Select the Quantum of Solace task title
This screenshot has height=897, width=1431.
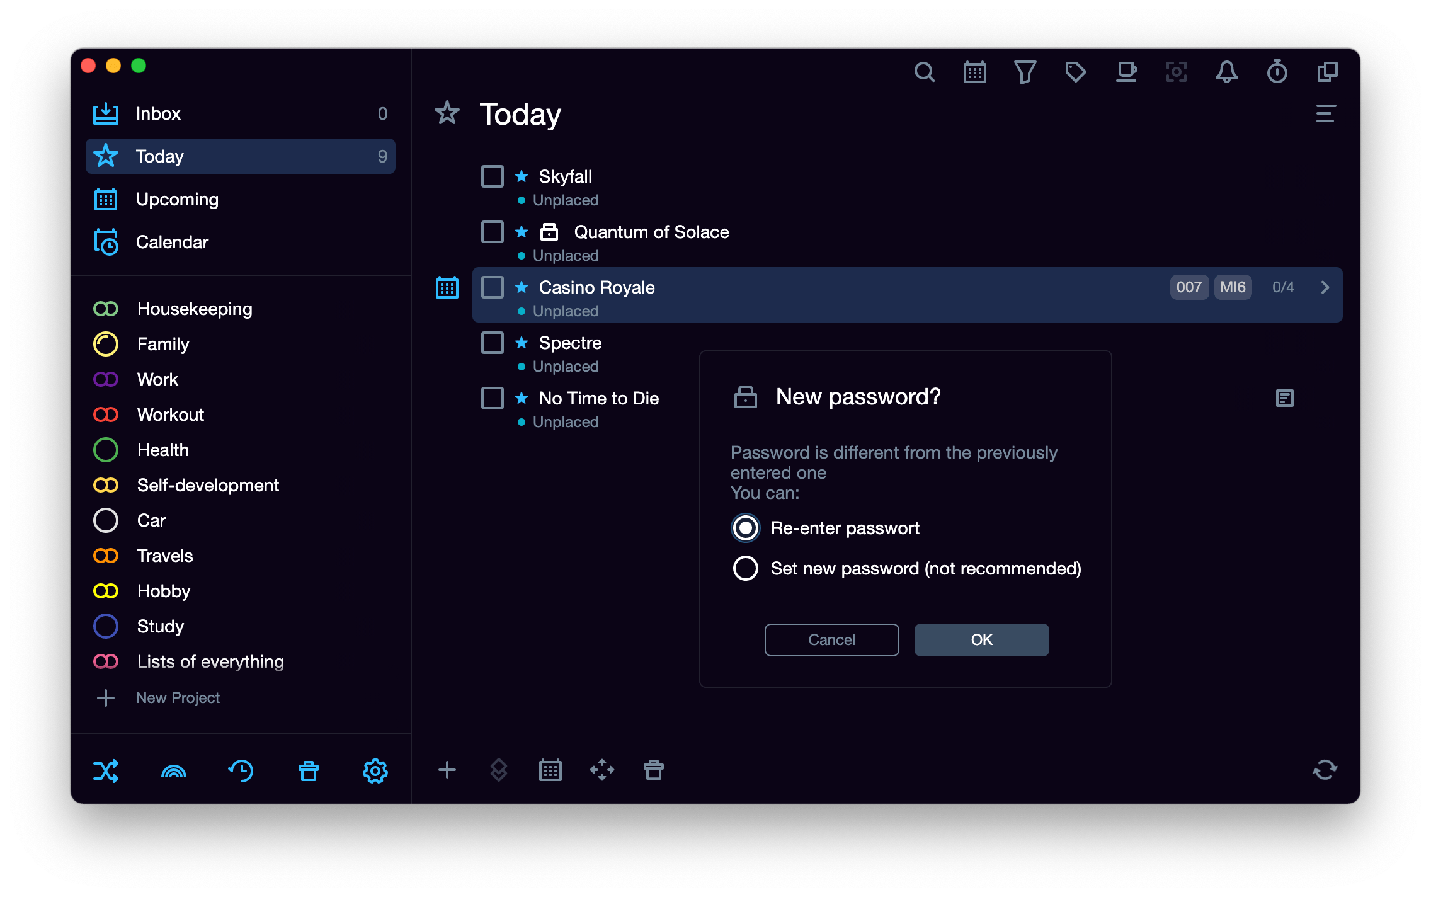click(x=651, y=232)
